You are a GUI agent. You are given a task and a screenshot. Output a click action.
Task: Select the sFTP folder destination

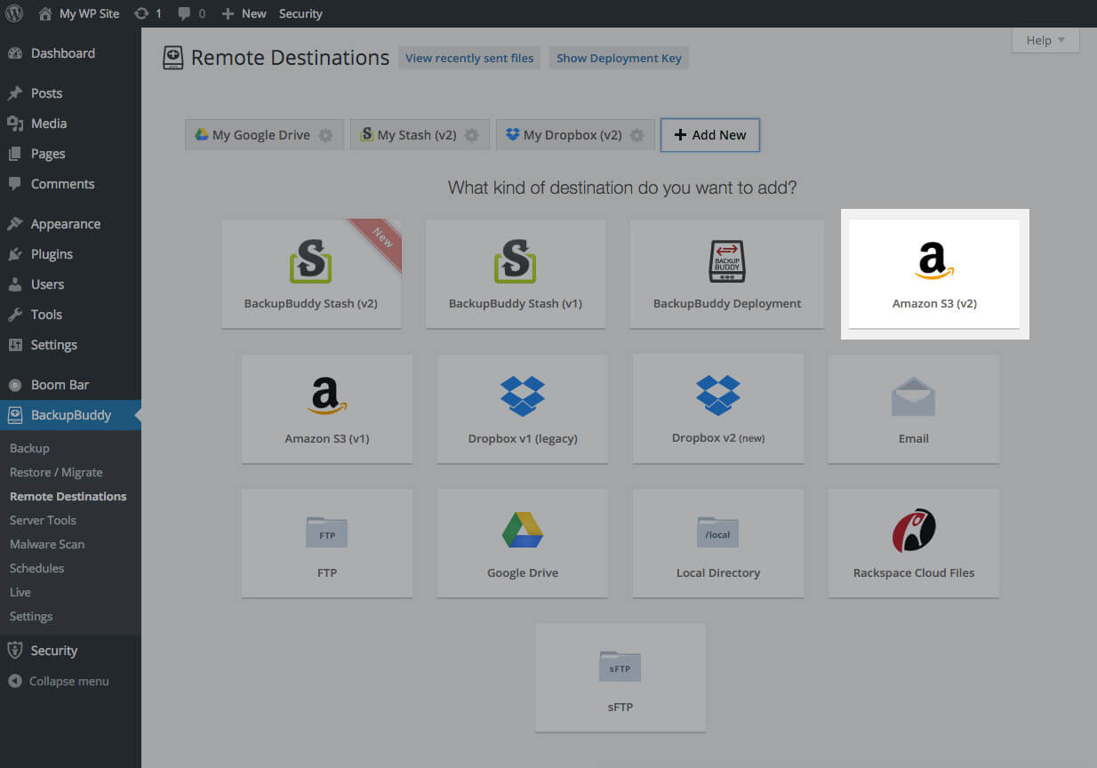621,677
